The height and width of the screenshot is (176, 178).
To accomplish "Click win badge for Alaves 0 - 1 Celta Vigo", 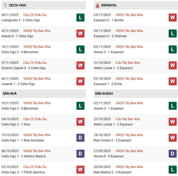I will [x=80, y=33].
